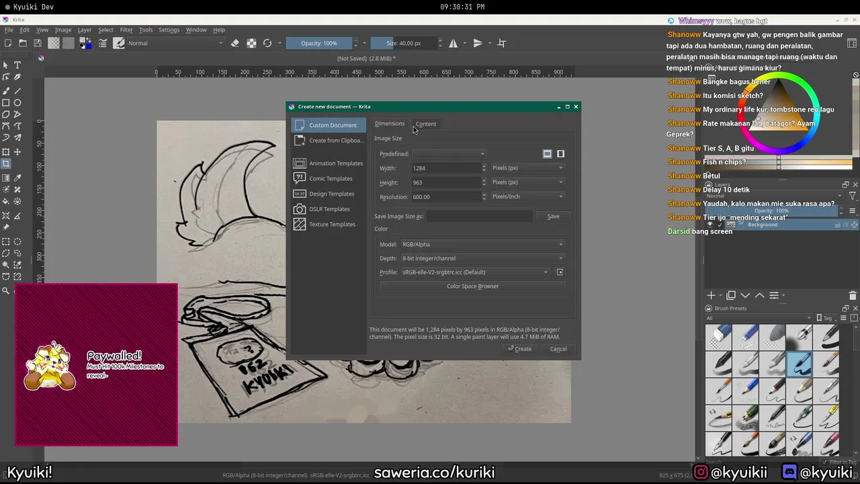This screenshot has height=484, width=860.
Task: Click the wrap-around crop icon in toolbar
Action: [x=501, y=43]
